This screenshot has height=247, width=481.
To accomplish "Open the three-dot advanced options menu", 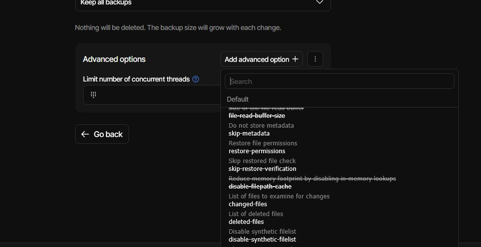I will pos(315,59).
